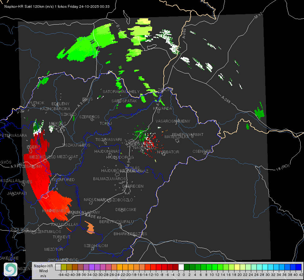Click the HAJDÚNÁNÁS town label
This screenshot has height=280, width=304.
[x=107, y=151]
